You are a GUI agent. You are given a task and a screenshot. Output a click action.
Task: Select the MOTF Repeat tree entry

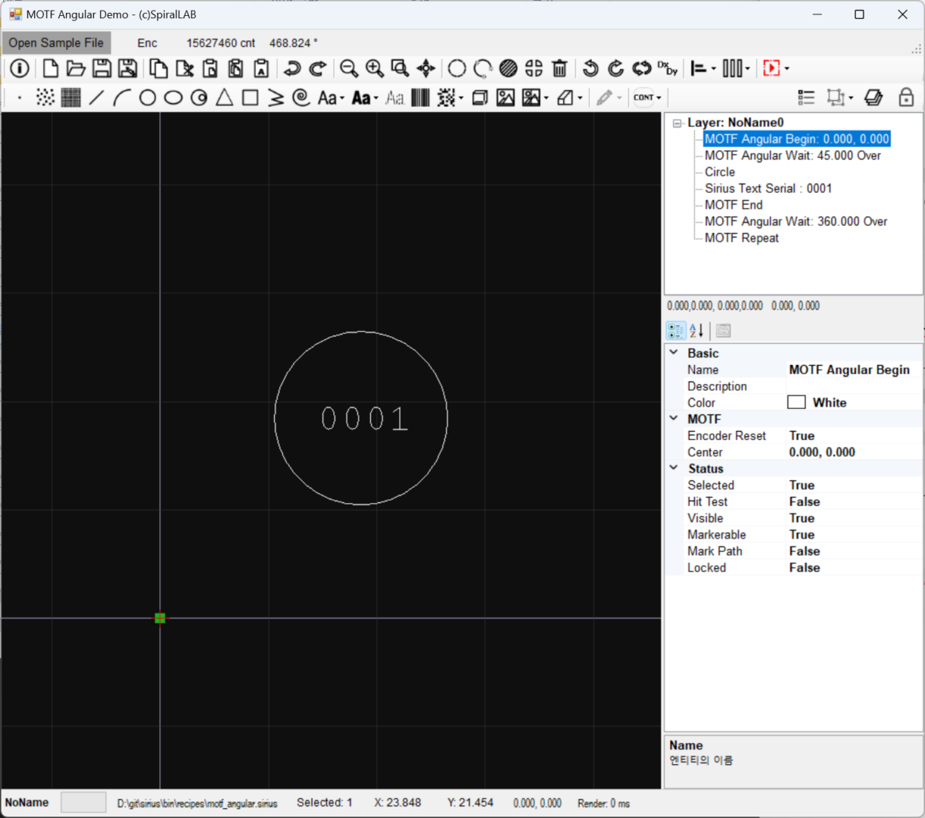pyautogui.click(x=741, y=238)
